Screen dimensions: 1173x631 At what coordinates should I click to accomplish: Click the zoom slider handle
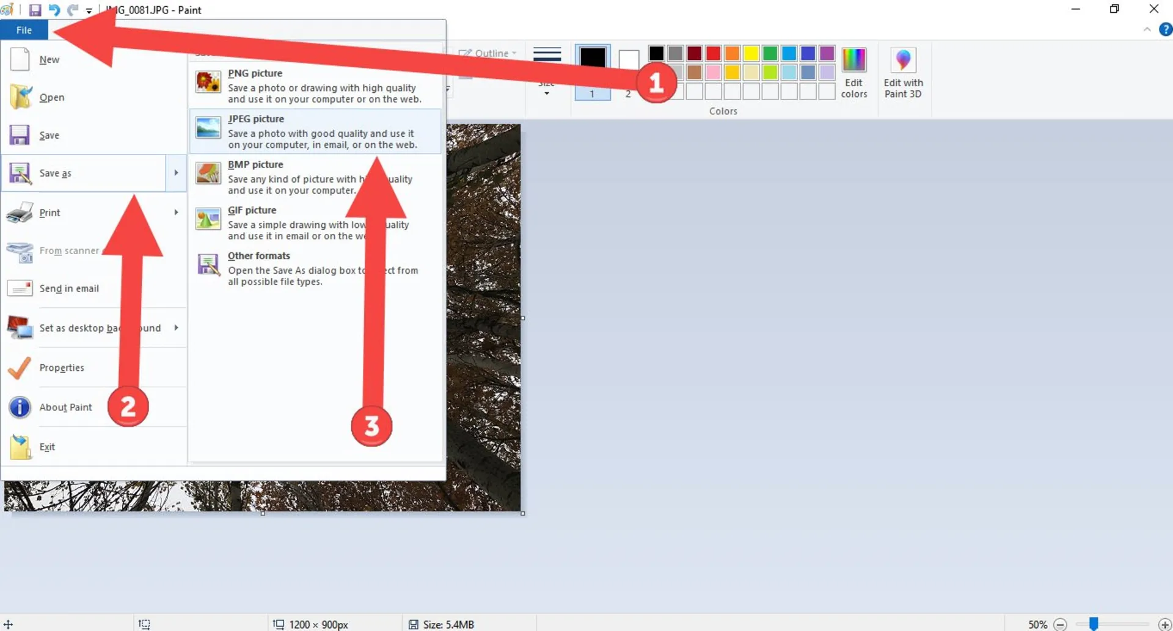pos(1094,624)
